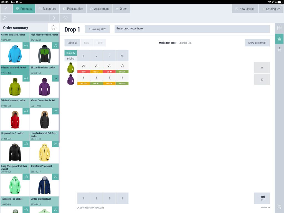Open the Assortment tab
The width and height of the screenshot is (284, 213).
tap(99, 9)
